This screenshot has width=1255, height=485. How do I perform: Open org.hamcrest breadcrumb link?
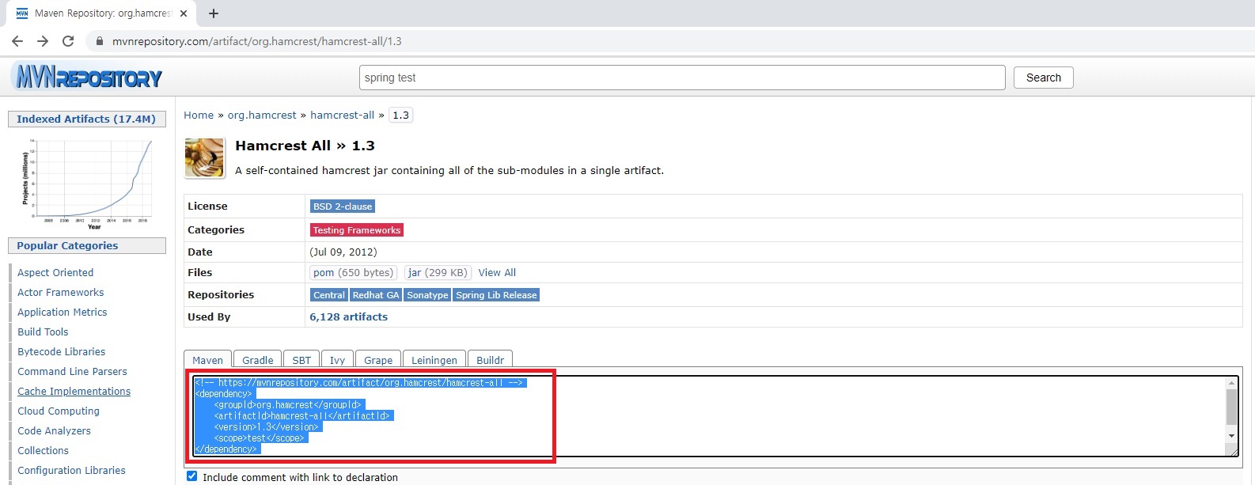point(262,115)
